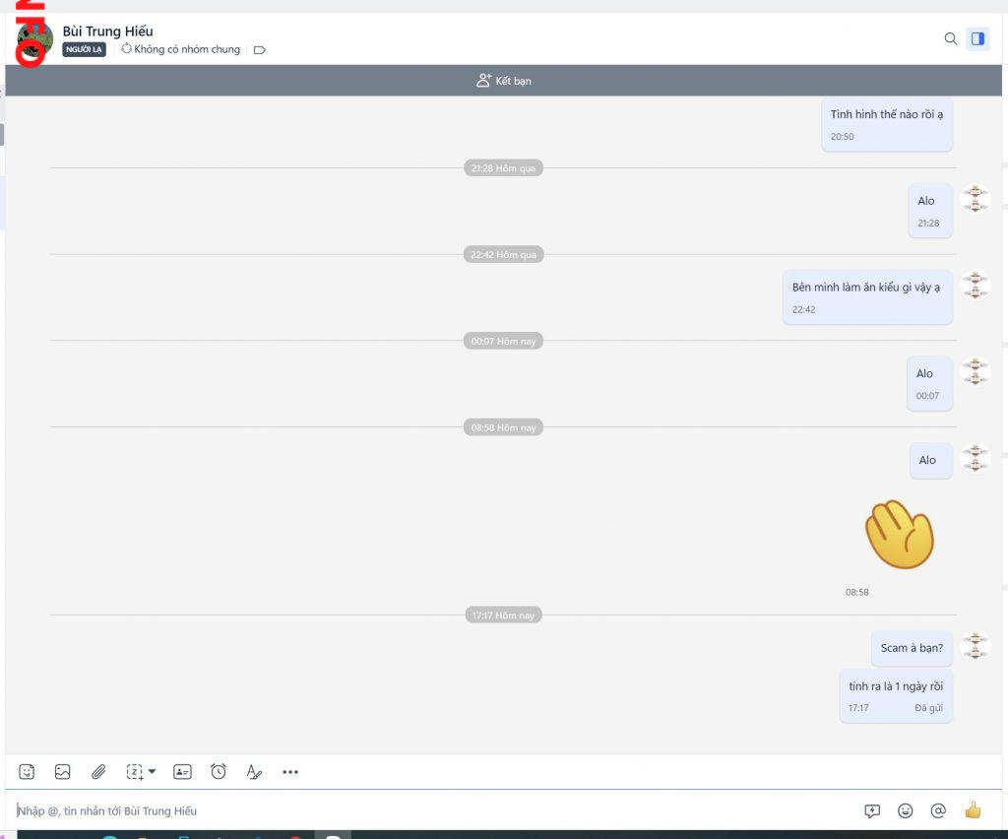The image size is (1008, 839).
Task: Search messages with magnifier icon
Action: (951, 38)
